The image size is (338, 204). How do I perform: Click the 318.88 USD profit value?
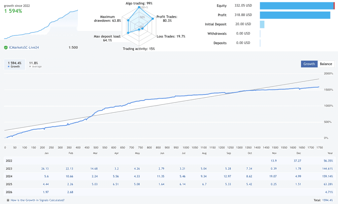[243, 15]
